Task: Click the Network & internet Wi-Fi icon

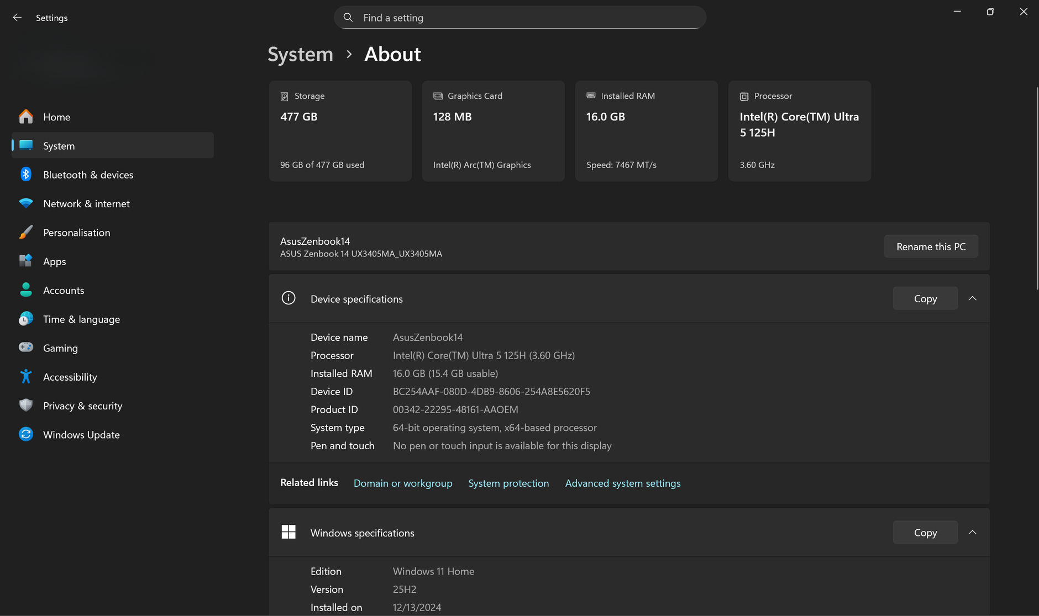Action: click(26, 203)
